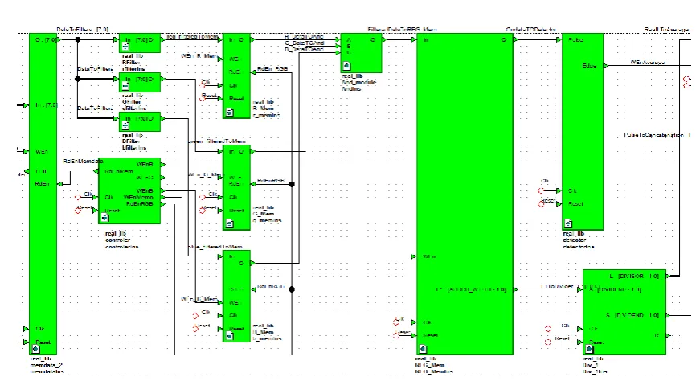Select red Reset connector near detector block
This screenshot has height=381, width=700.
tap(541, 203)
